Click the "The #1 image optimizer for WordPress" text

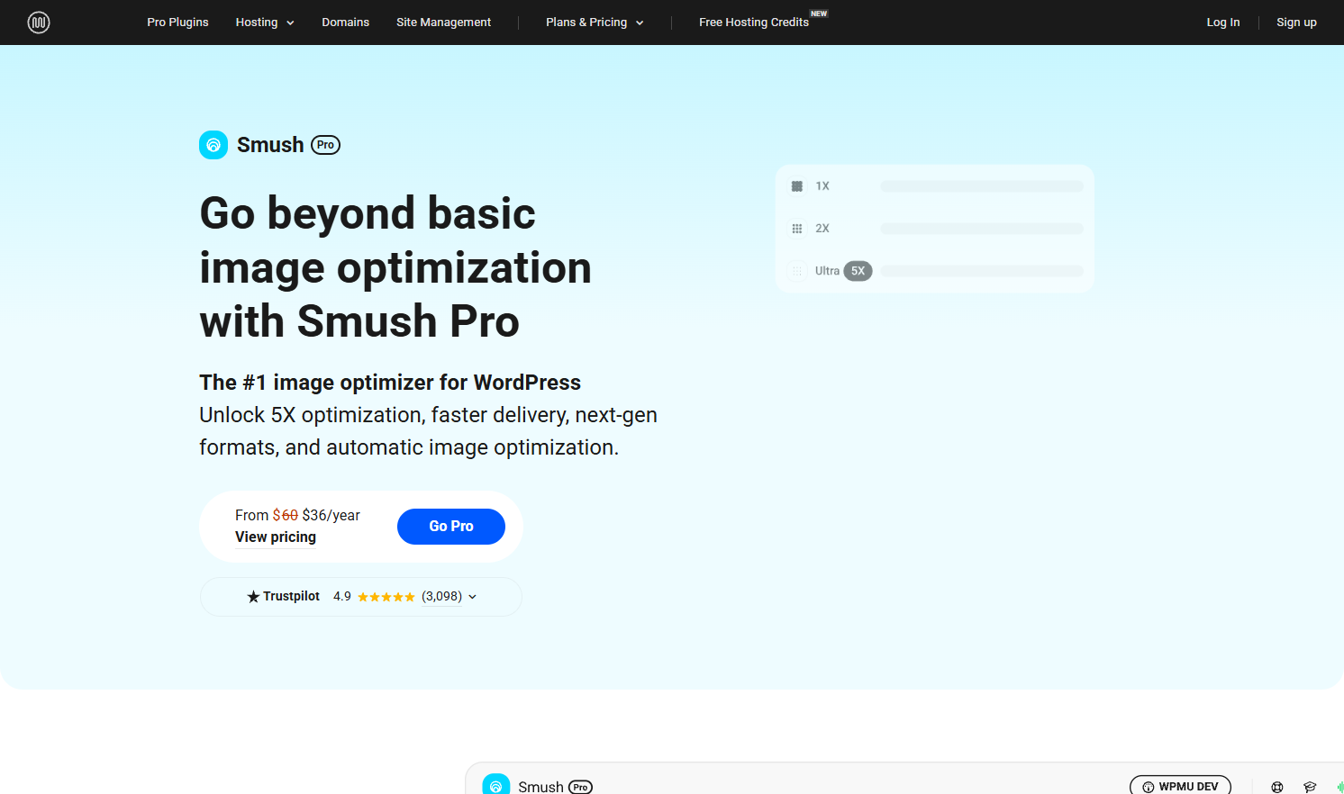click(390, 383)
